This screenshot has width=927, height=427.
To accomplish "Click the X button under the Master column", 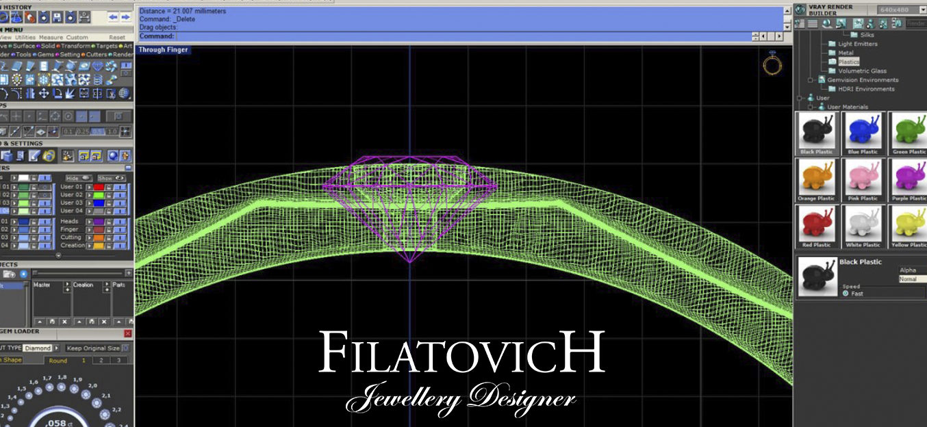I will tap(64, 322).
